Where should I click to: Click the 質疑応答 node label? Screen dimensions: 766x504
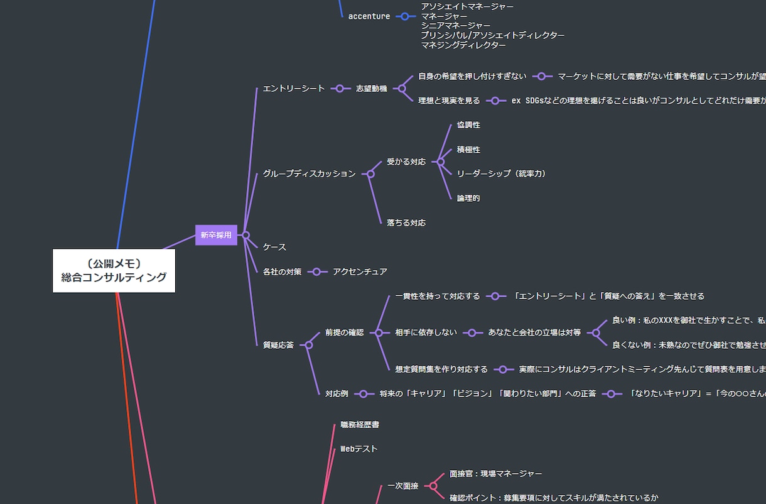tap(278, 345)
